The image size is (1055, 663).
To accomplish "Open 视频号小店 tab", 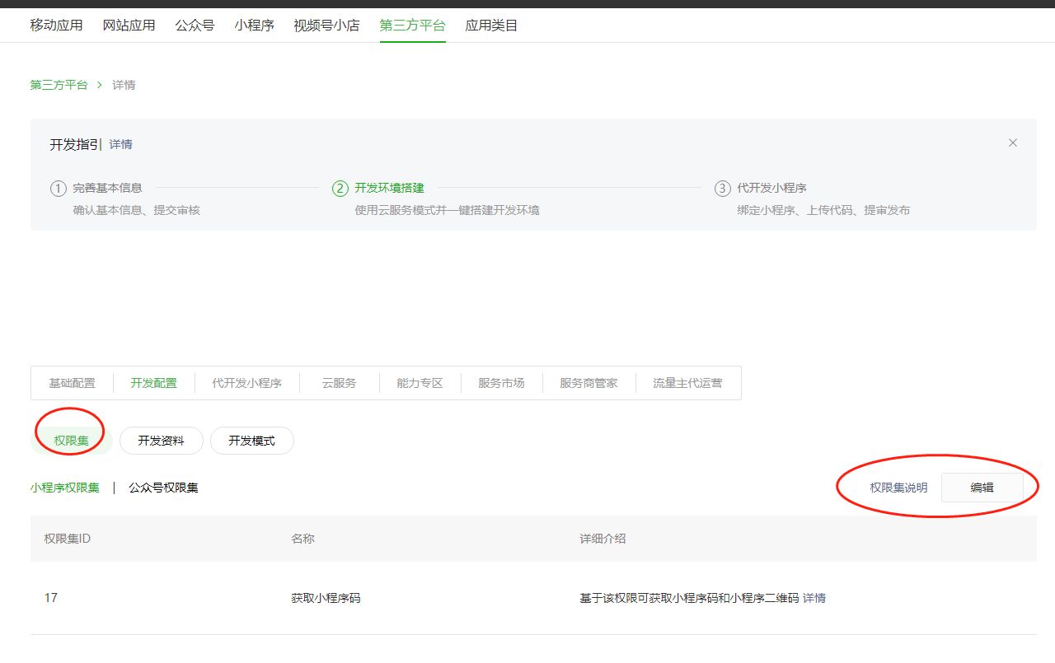I will coord(326,26).
